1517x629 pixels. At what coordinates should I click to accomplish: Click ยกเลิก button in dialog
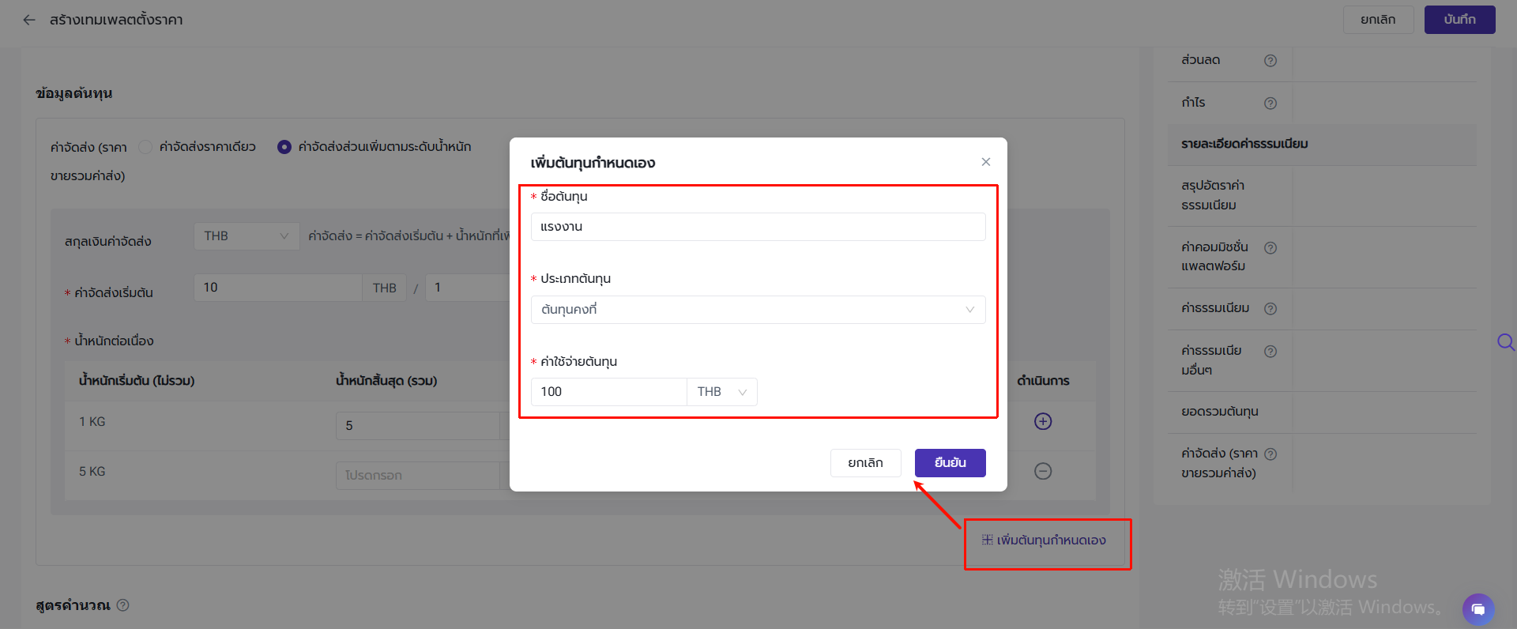tap(865, 463)
